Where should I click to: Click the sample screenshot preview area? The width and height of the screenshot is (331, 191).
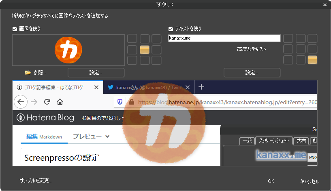(164, 123)
